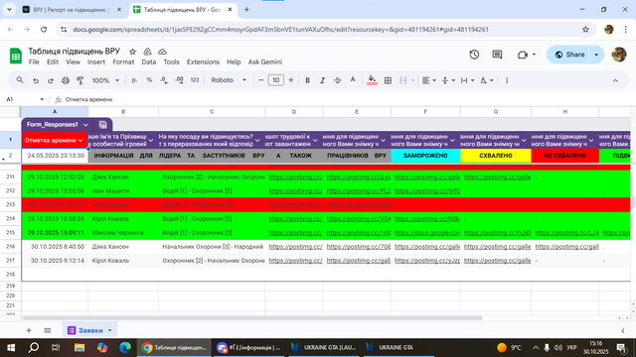The image size is (636, 357).
Task: Open horizontal align dropdown
Action: [428, 80]
